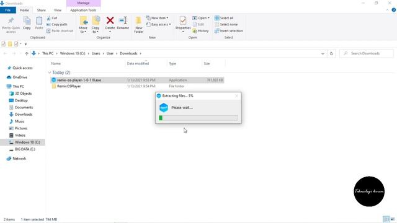Open address bar history dropdown
Viewport: 397px width, 223px height.
tap(323, 54)
